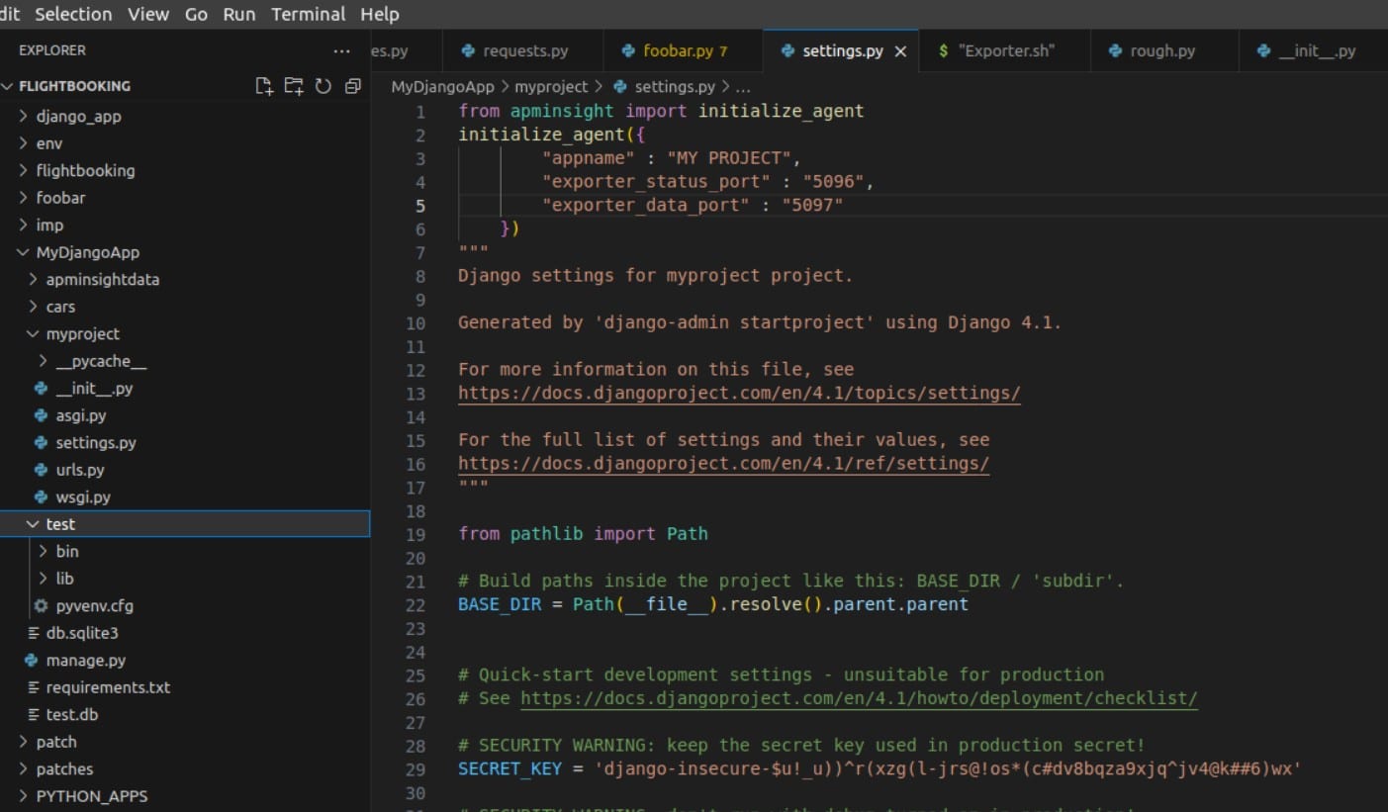Close the settings.py tab with its X
The height and width of the screenshot is (812, 1388).
click(900, 51)
